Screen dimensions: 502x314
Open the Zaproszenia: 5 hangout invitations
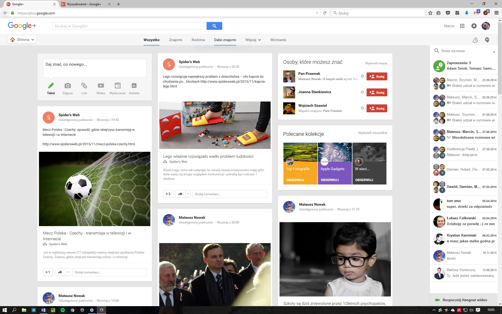(x=464, y=66)
